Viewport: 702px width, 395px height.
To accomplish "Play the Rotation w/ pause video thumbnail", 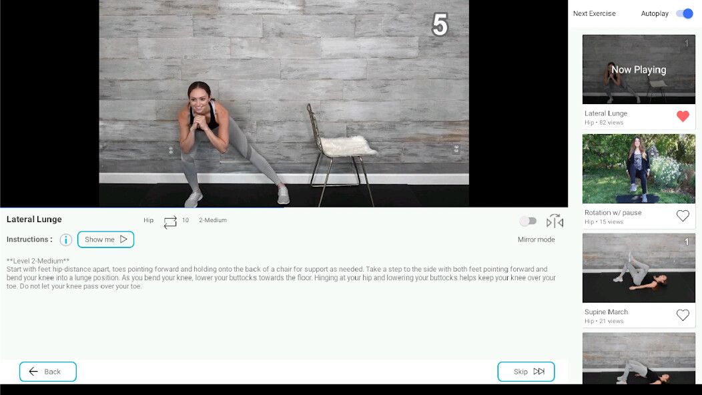I will (639, 169).
